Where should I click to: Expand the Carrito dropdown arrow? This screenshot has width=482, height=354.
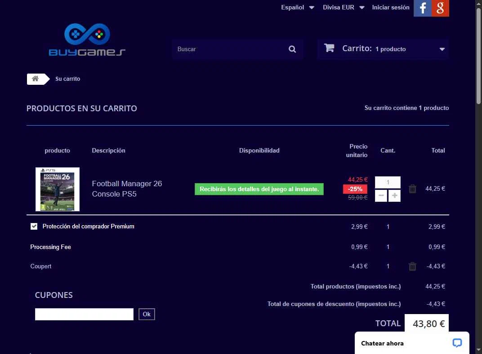pos(442,49)
